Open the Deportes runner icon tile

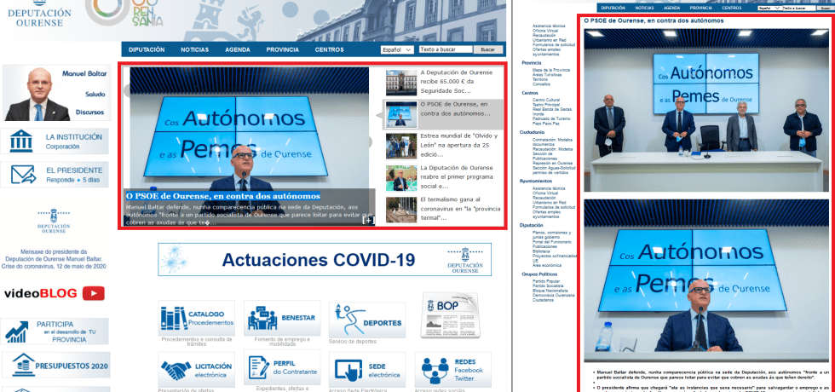click(x=344, y=318)
